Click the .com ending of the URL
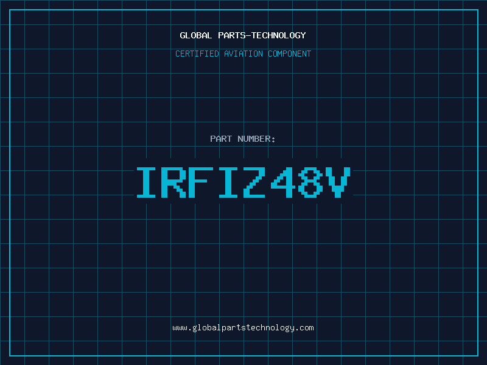This screenshot has width=487, height=365. click(x=304, y=328)
